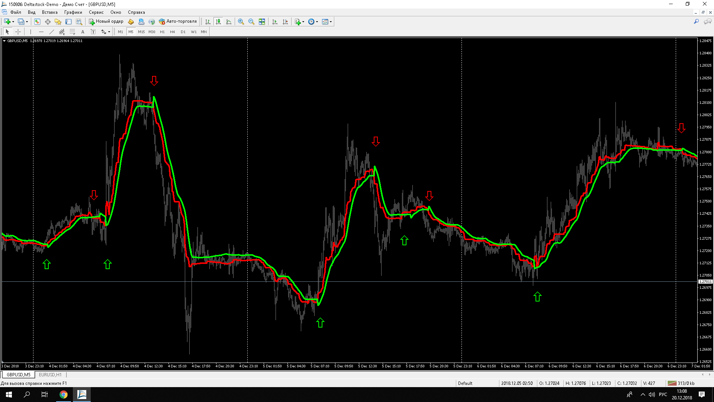Click the Новый ордер button

(x=106, y=22)
